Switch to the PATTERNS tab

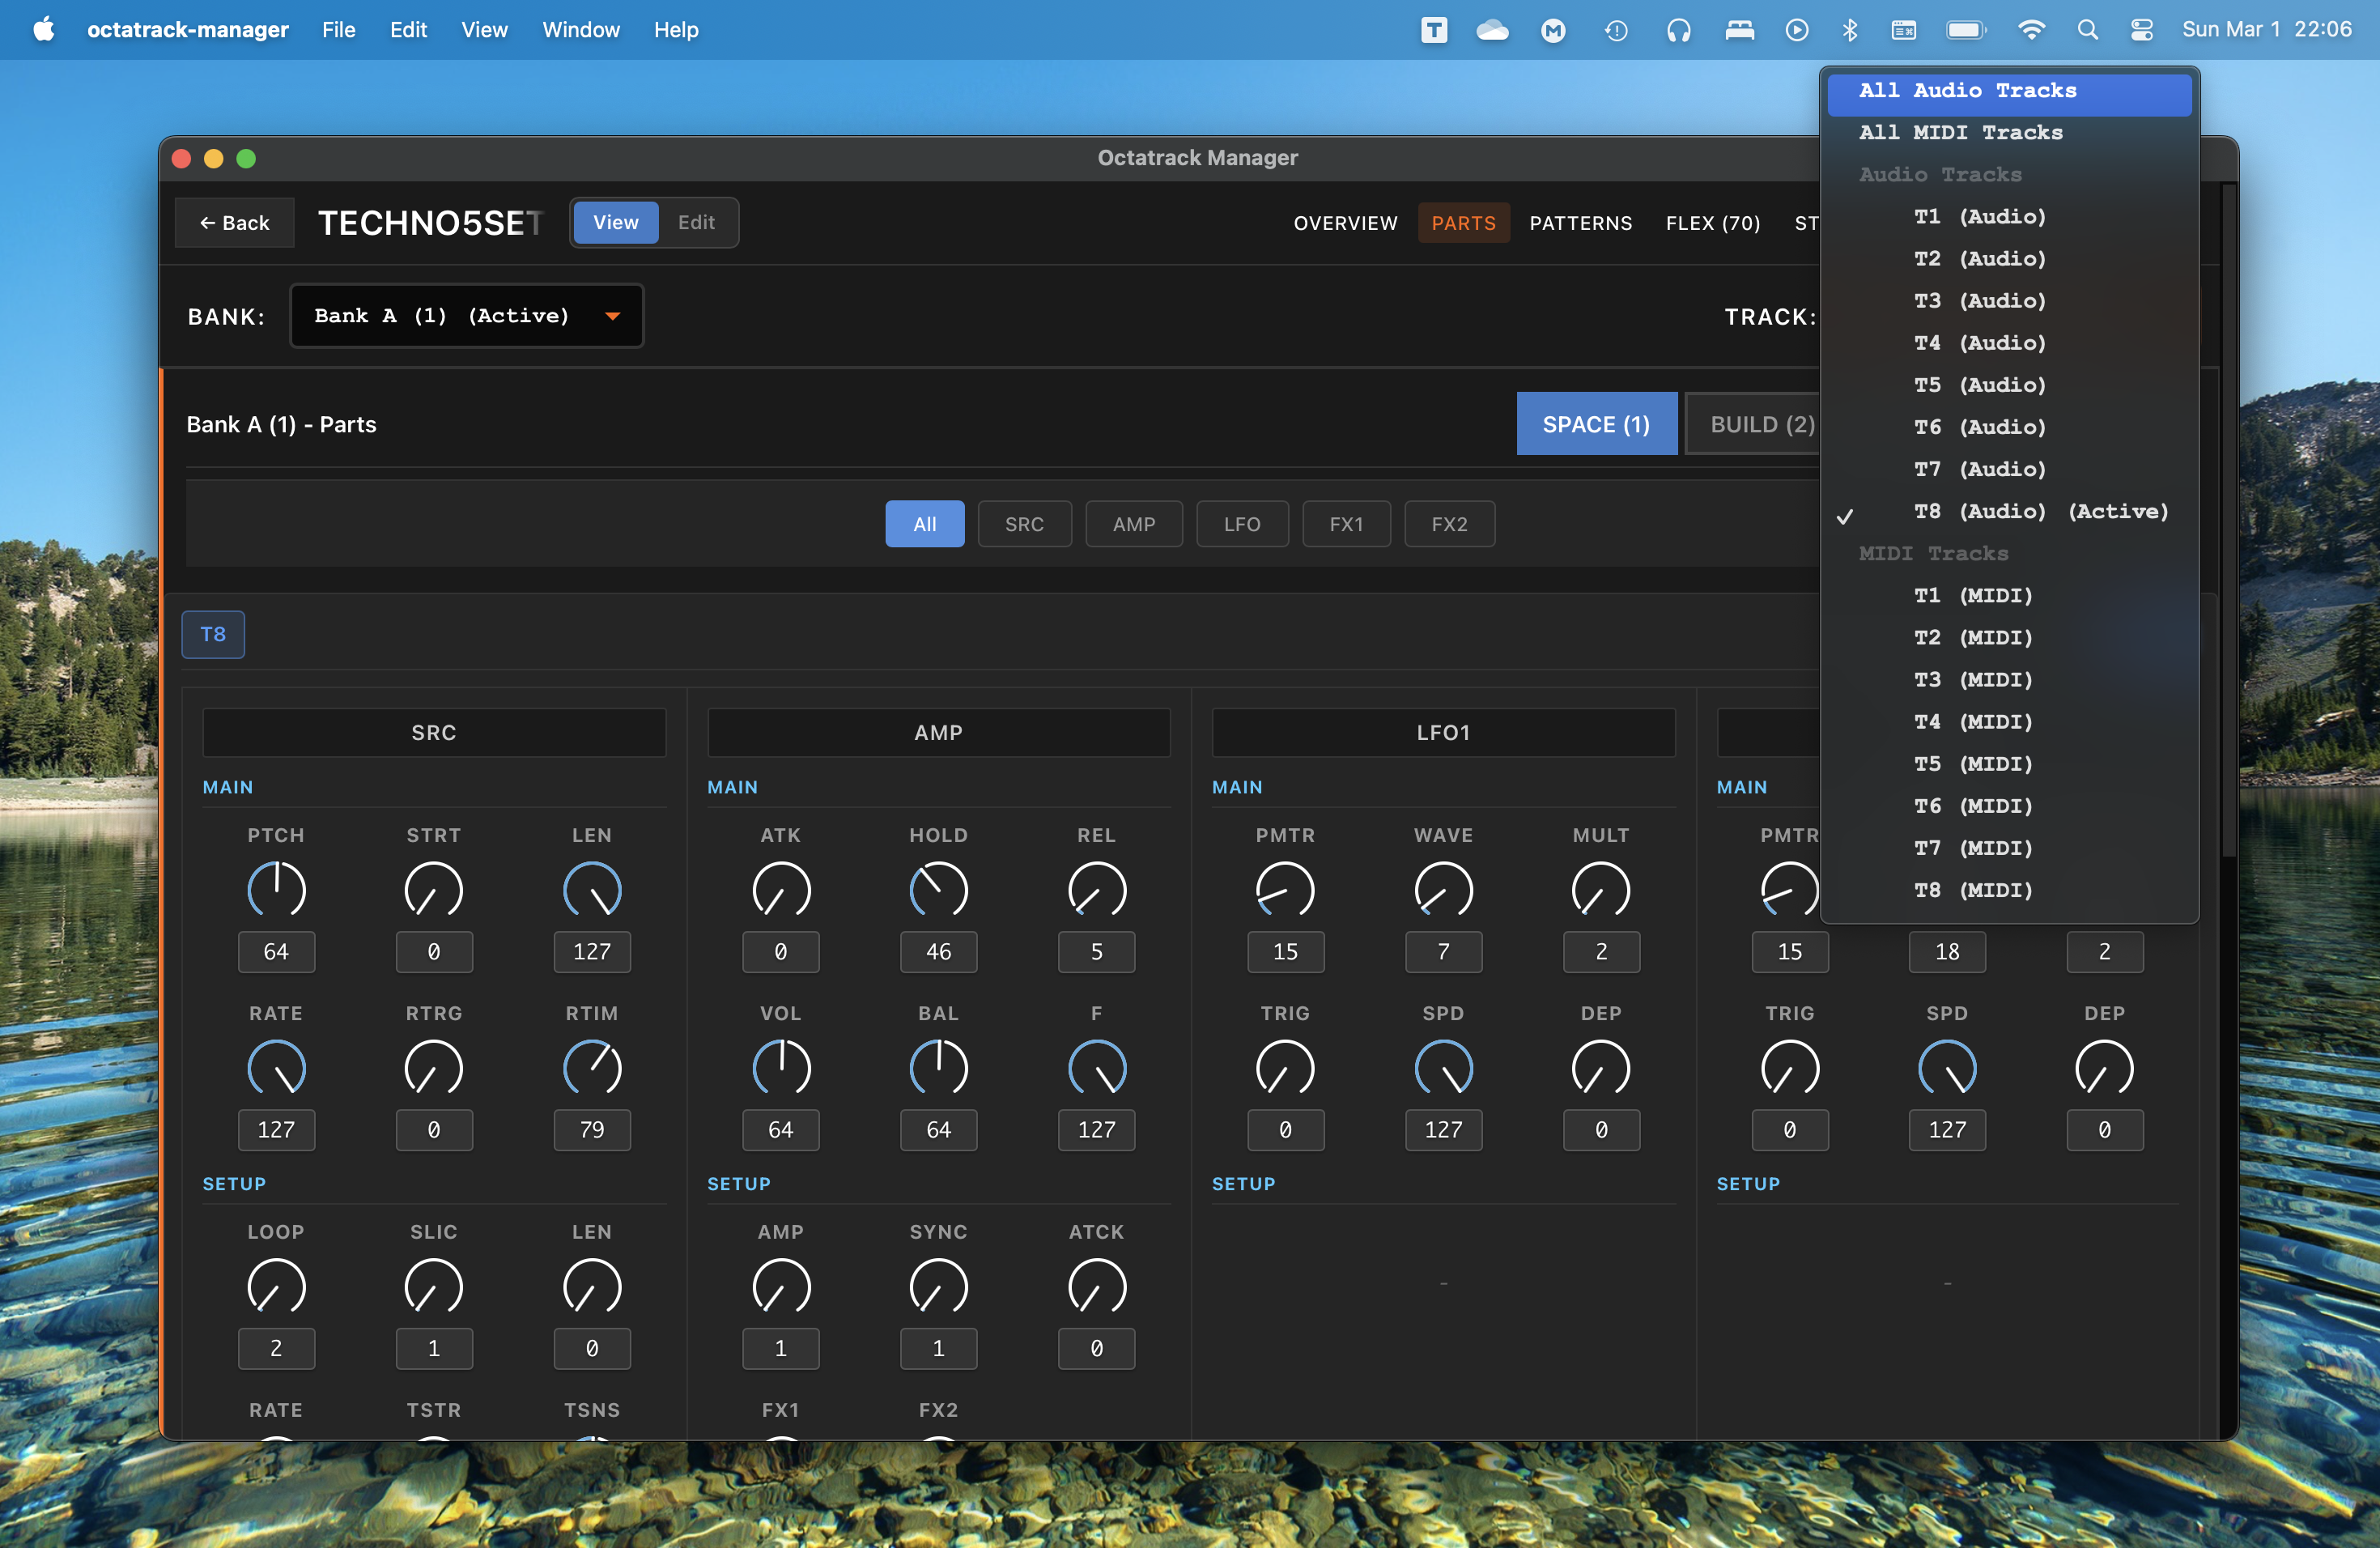(1580, 223)
